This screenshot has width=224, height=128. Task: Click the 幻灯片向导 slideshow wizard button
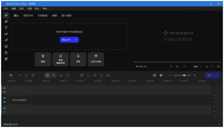click(x=96, y=59)
